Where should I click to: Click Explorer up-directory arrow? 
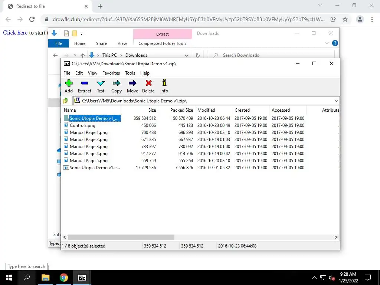click(83, 55)
